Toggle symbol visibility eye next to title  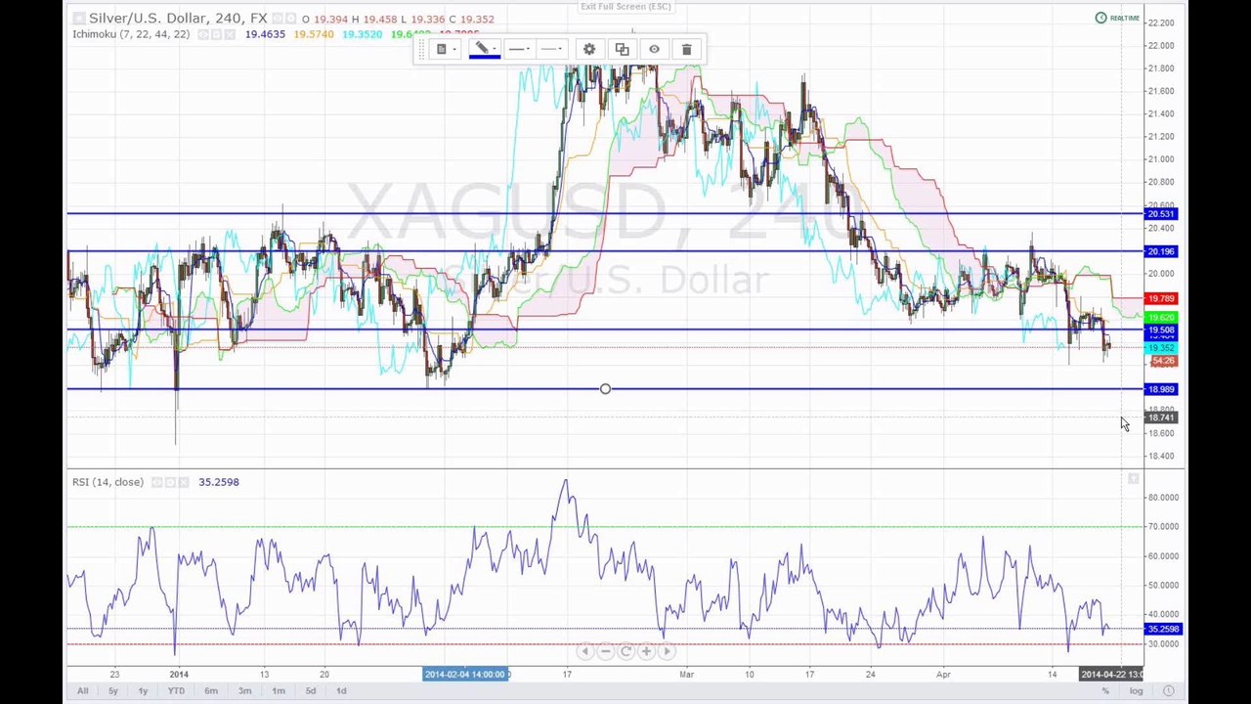click(279, 19)
